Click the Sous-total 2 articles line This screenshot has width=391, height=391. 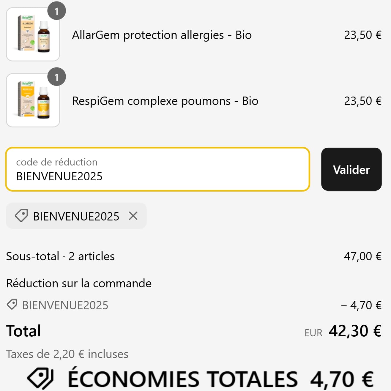[x=60, y=256]
